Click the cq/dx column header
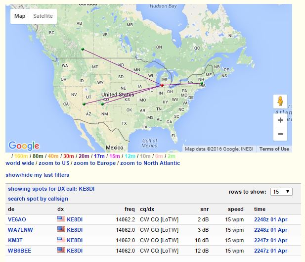305x262 pixels. (147, 209)
